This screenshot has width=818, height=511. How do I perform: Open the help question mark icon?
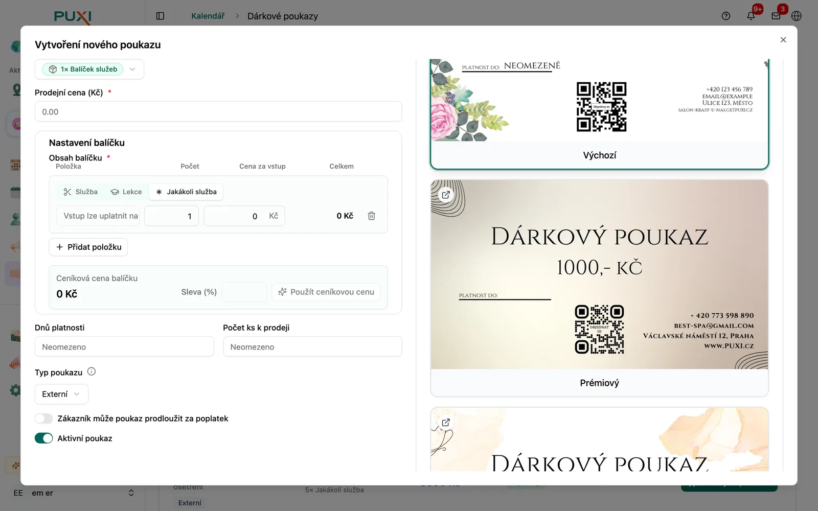click(725, 16)
